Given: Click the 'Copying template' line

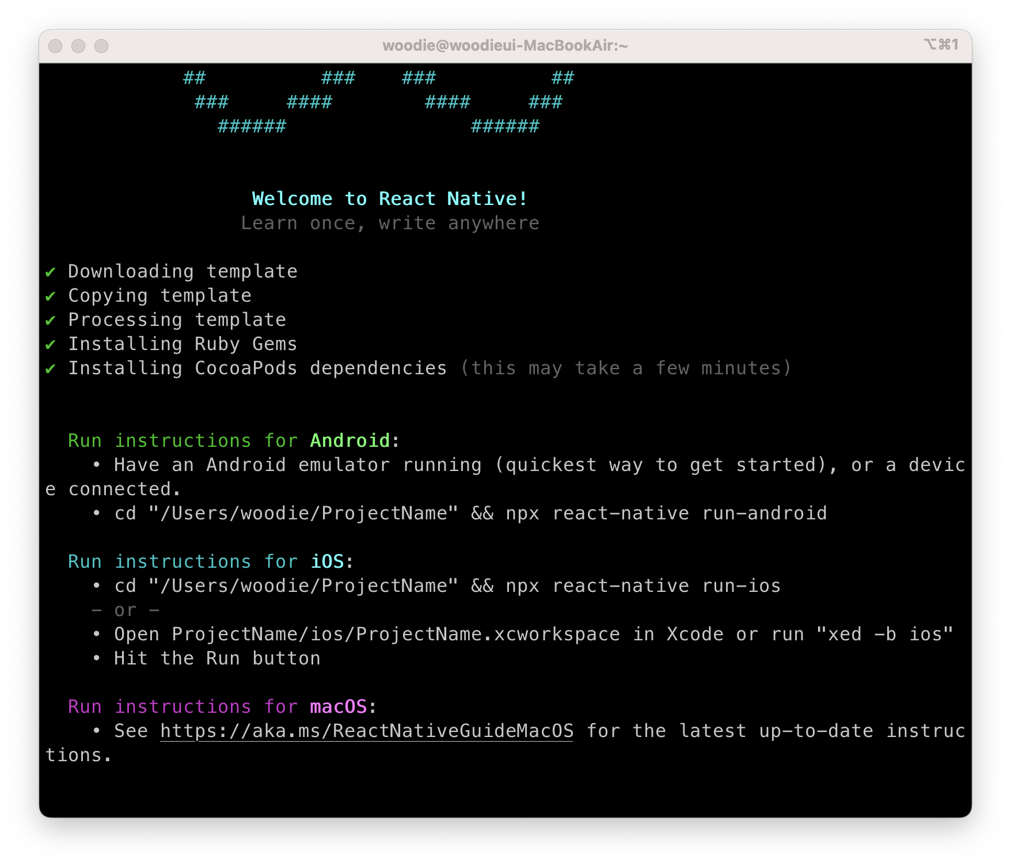Looking at the screenshot, I should point(159,296).
